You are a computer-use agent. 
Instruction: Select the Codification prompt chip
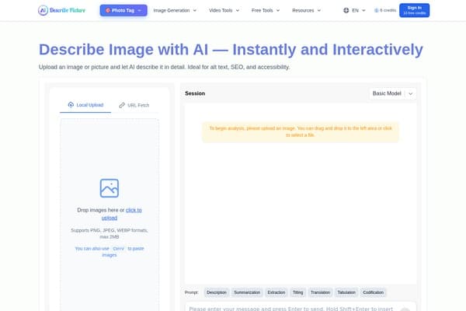373,292
